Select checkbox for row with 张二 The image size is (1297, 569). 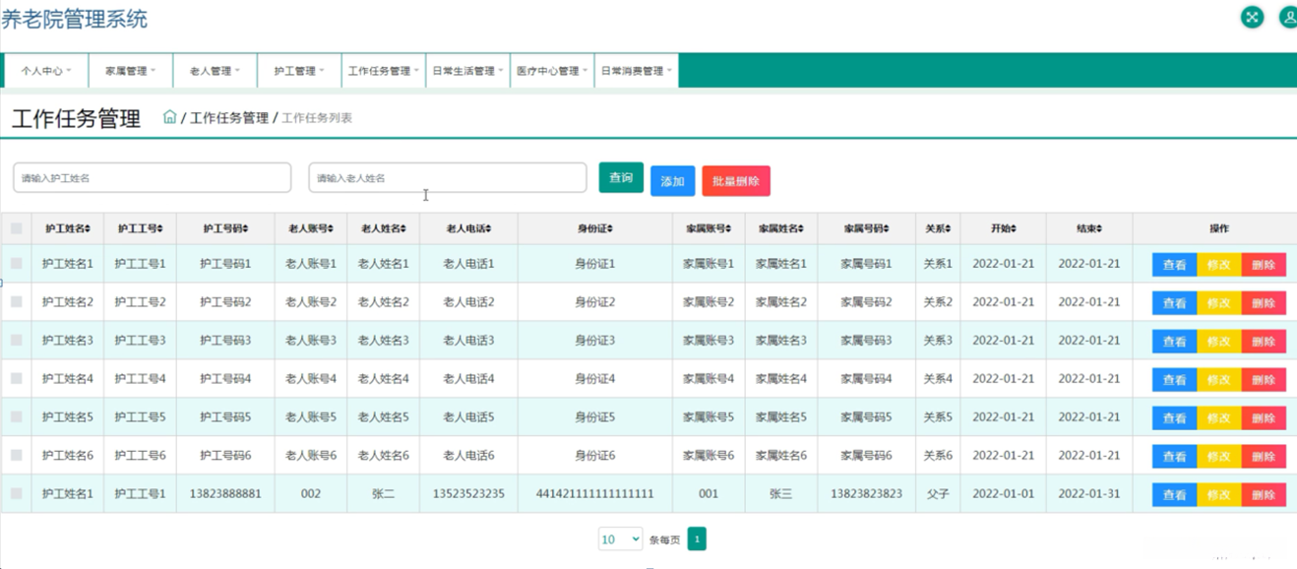coord(17,494)
